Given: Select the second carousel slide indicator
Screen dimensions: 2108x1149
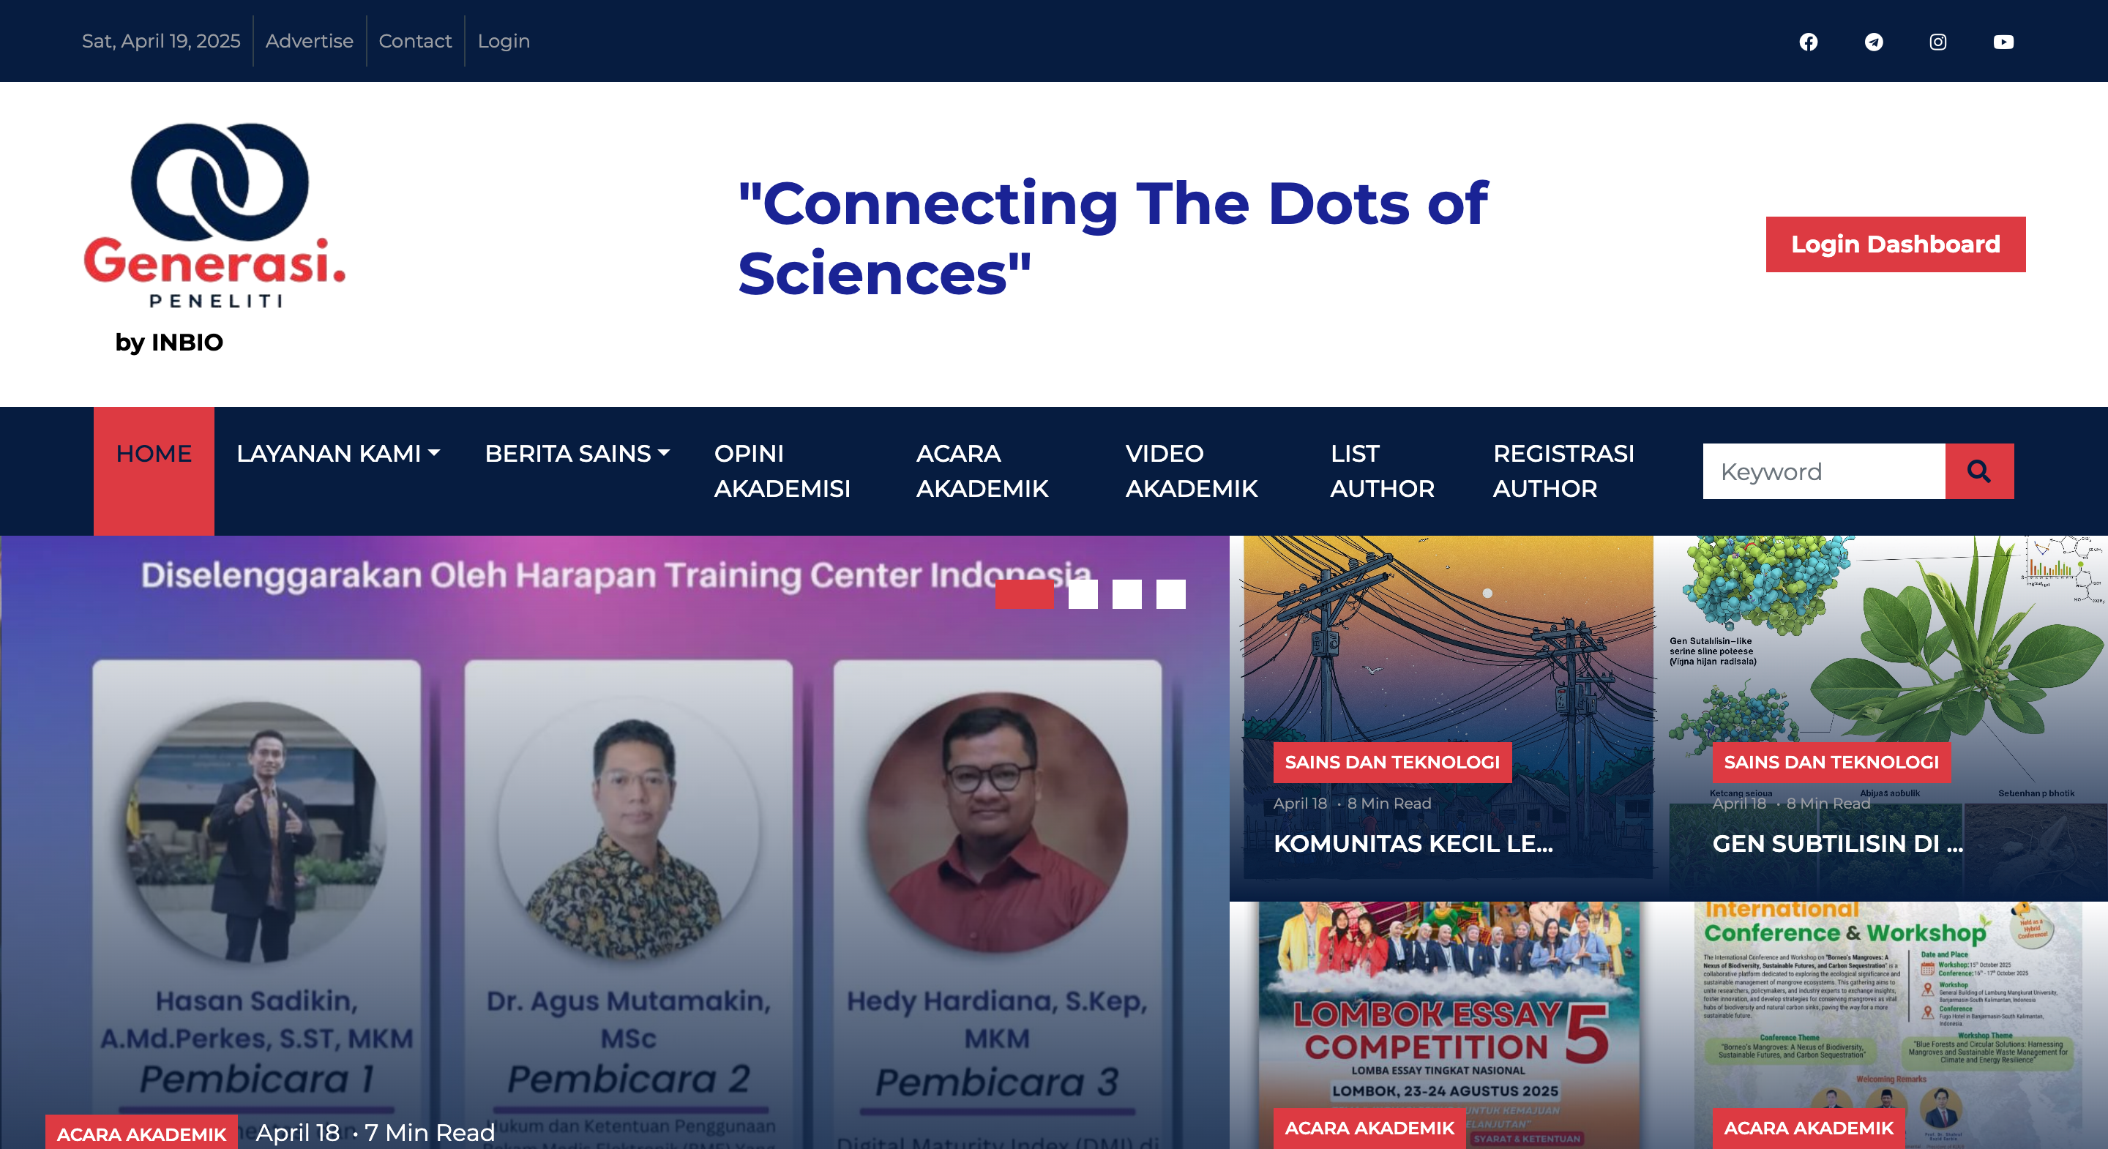Looking at the screenshot, I should pyautogui.click(x=1083, y=594).
